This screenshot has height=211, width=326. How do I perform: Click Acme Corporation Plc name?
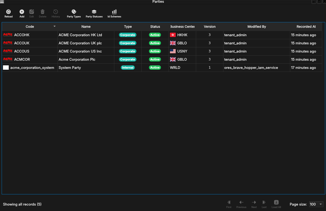tap(77, 59)
